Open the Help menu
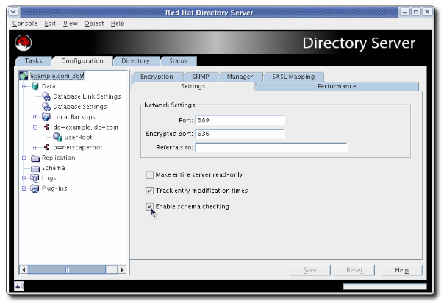Screen dimensions: 444x304 [118, 24]
